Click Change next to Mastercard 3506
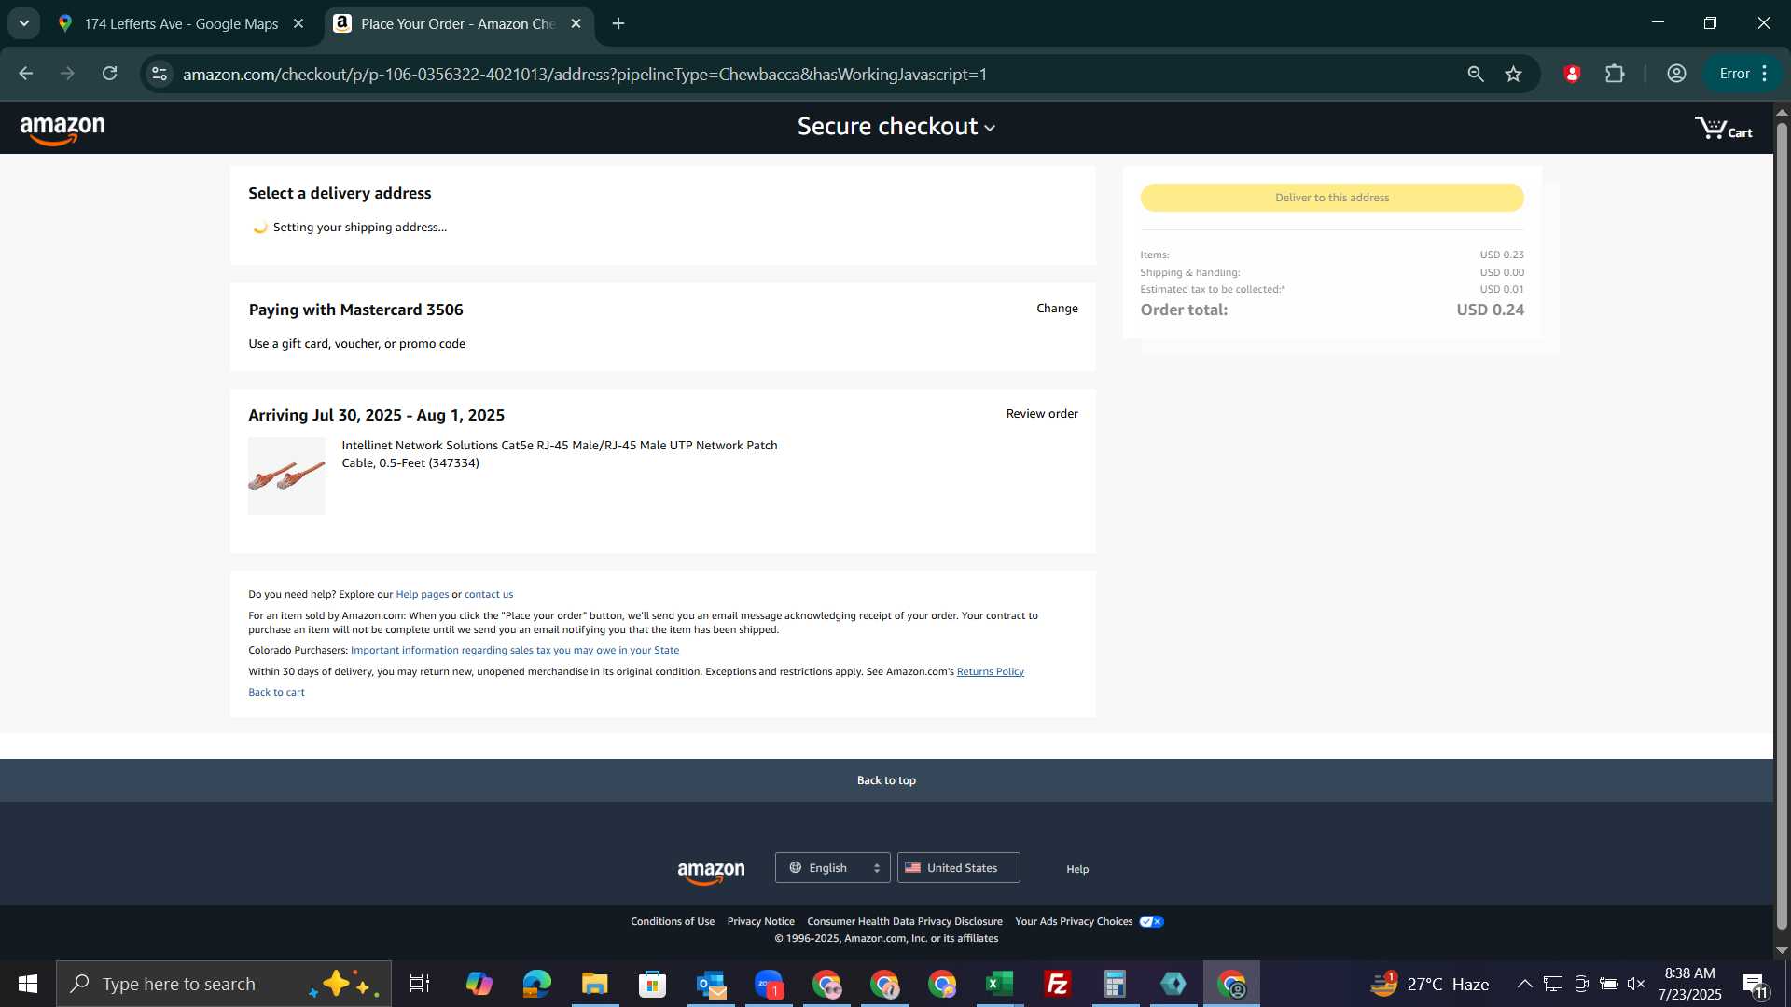Viewport: 1791px width, 1007px height. coord(1057,309)
